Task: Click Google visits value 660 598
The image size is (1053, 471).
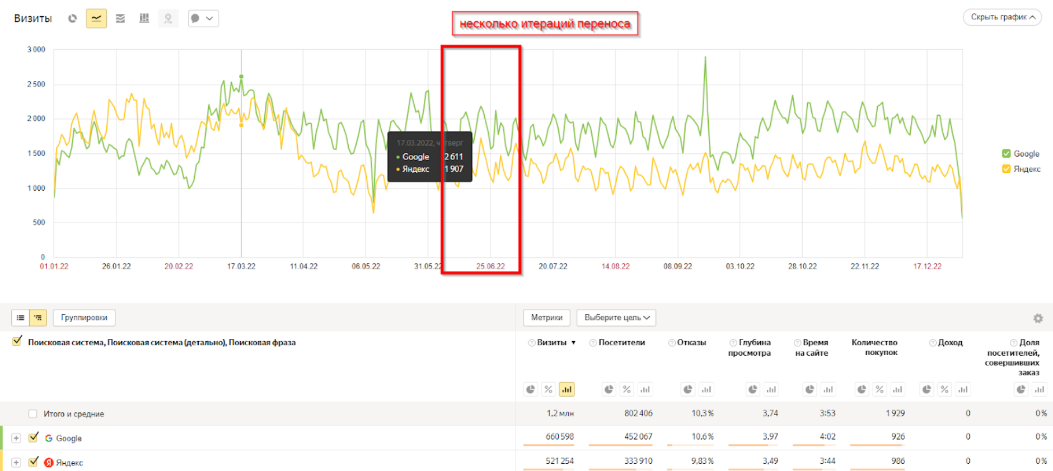Action: (559, 436)
